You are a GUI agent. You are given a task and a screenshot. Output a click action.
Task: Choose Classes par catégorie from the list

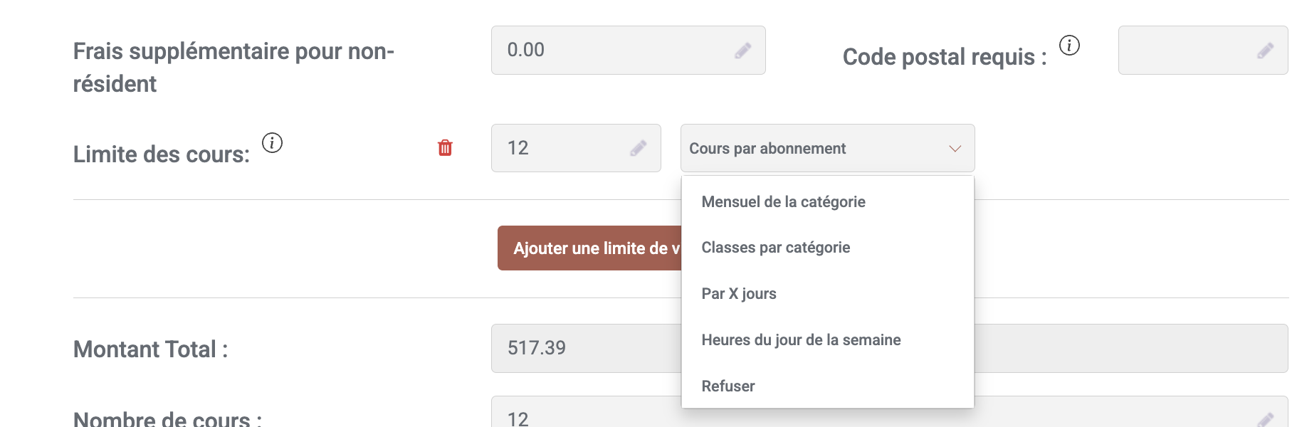pyautogui.click(x=775, y=248)
